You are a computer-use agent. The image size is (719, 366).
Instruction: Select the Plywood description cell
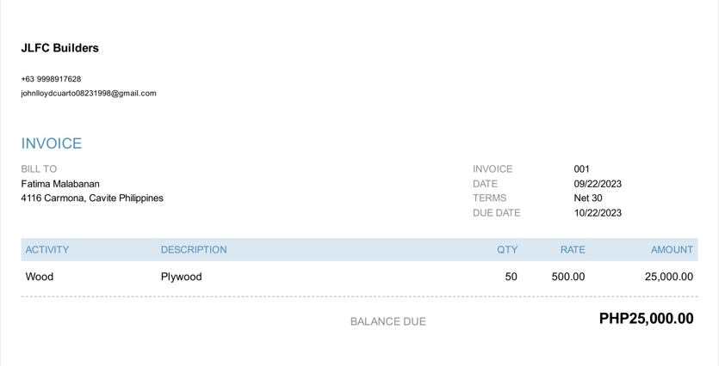181,277
